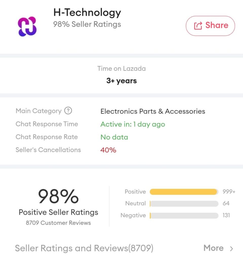243x259 pixels.
Task: Click the Chat Response Rate No data value
Action: (114, 137)
